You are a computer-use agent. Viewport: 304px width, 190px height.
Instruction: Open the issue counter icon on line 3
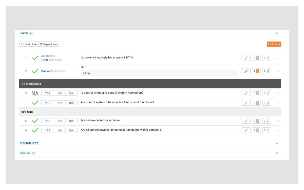256,93
